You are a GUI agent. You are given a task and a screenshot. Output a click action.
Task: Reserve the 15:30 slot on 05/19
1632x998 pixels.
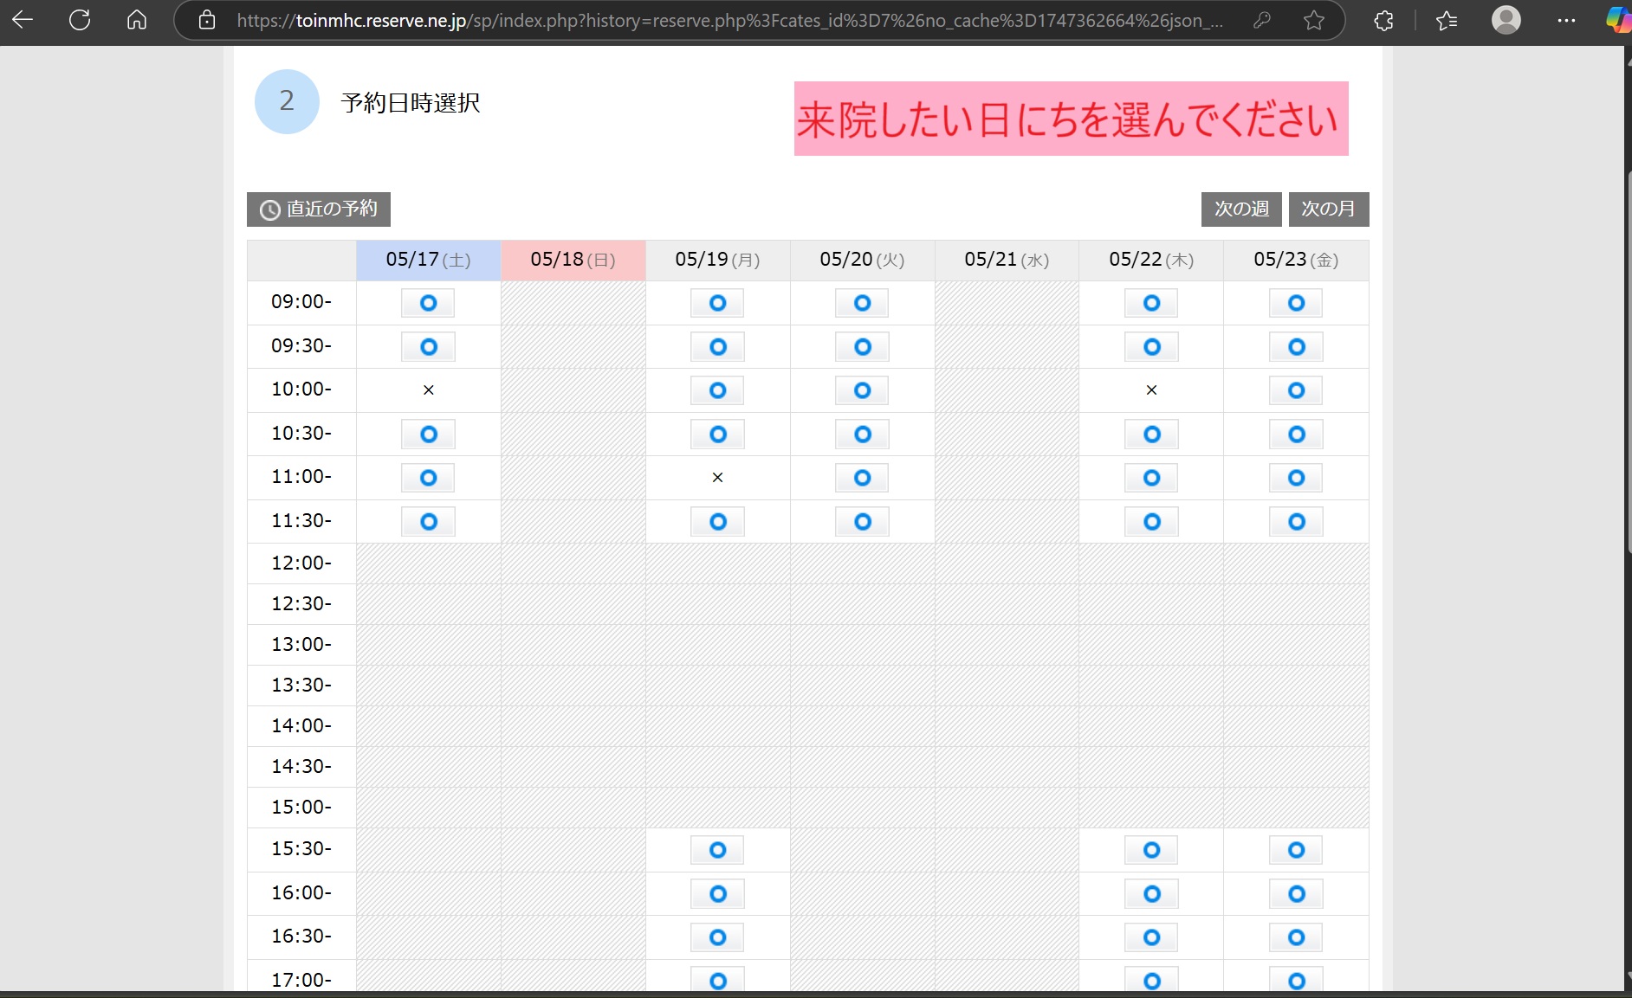[x=717, y=849]
